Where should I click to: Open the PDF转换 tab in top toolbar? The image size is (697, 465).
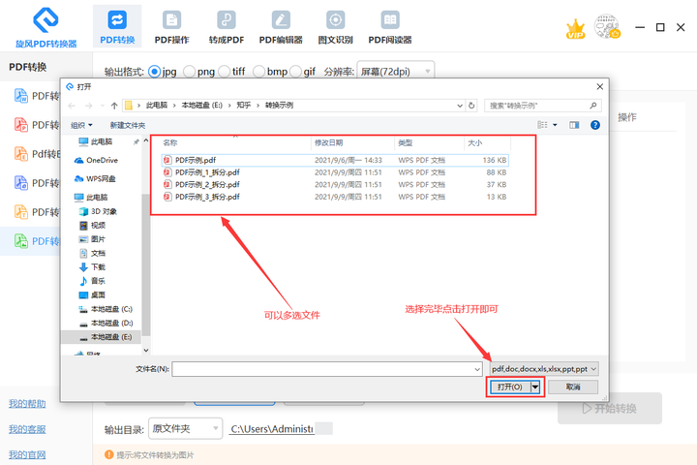[117, 27]
